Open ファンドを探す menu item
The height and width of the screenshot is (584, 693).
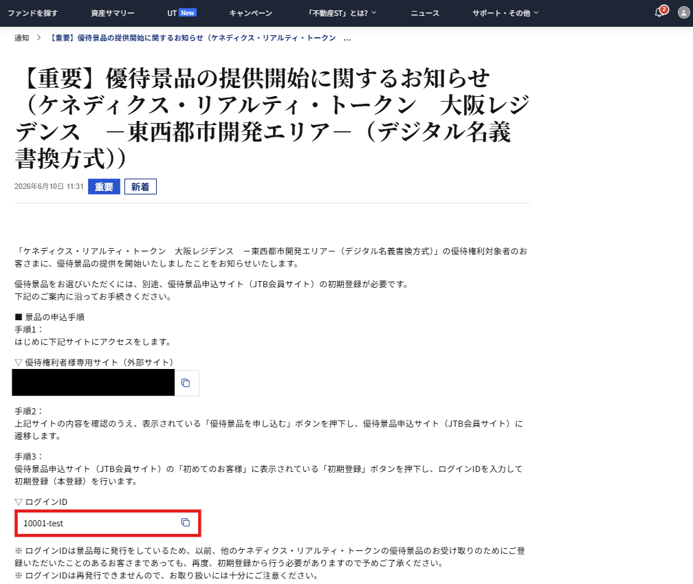(33, 13)
